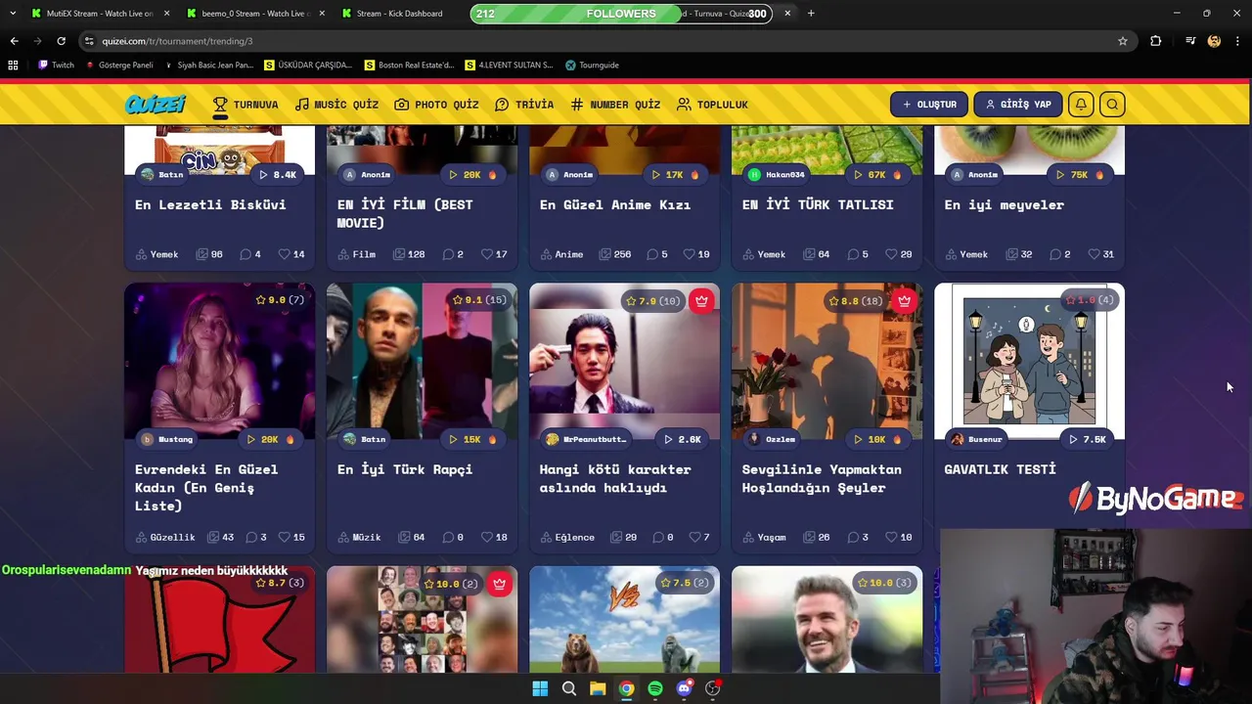Screen dimensions: 1252x704
Task: Open Discord from the taskbar
Action: point(684,688)
